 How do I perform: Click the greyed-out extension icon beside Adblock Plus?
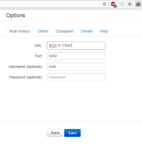tap(121, 4)
